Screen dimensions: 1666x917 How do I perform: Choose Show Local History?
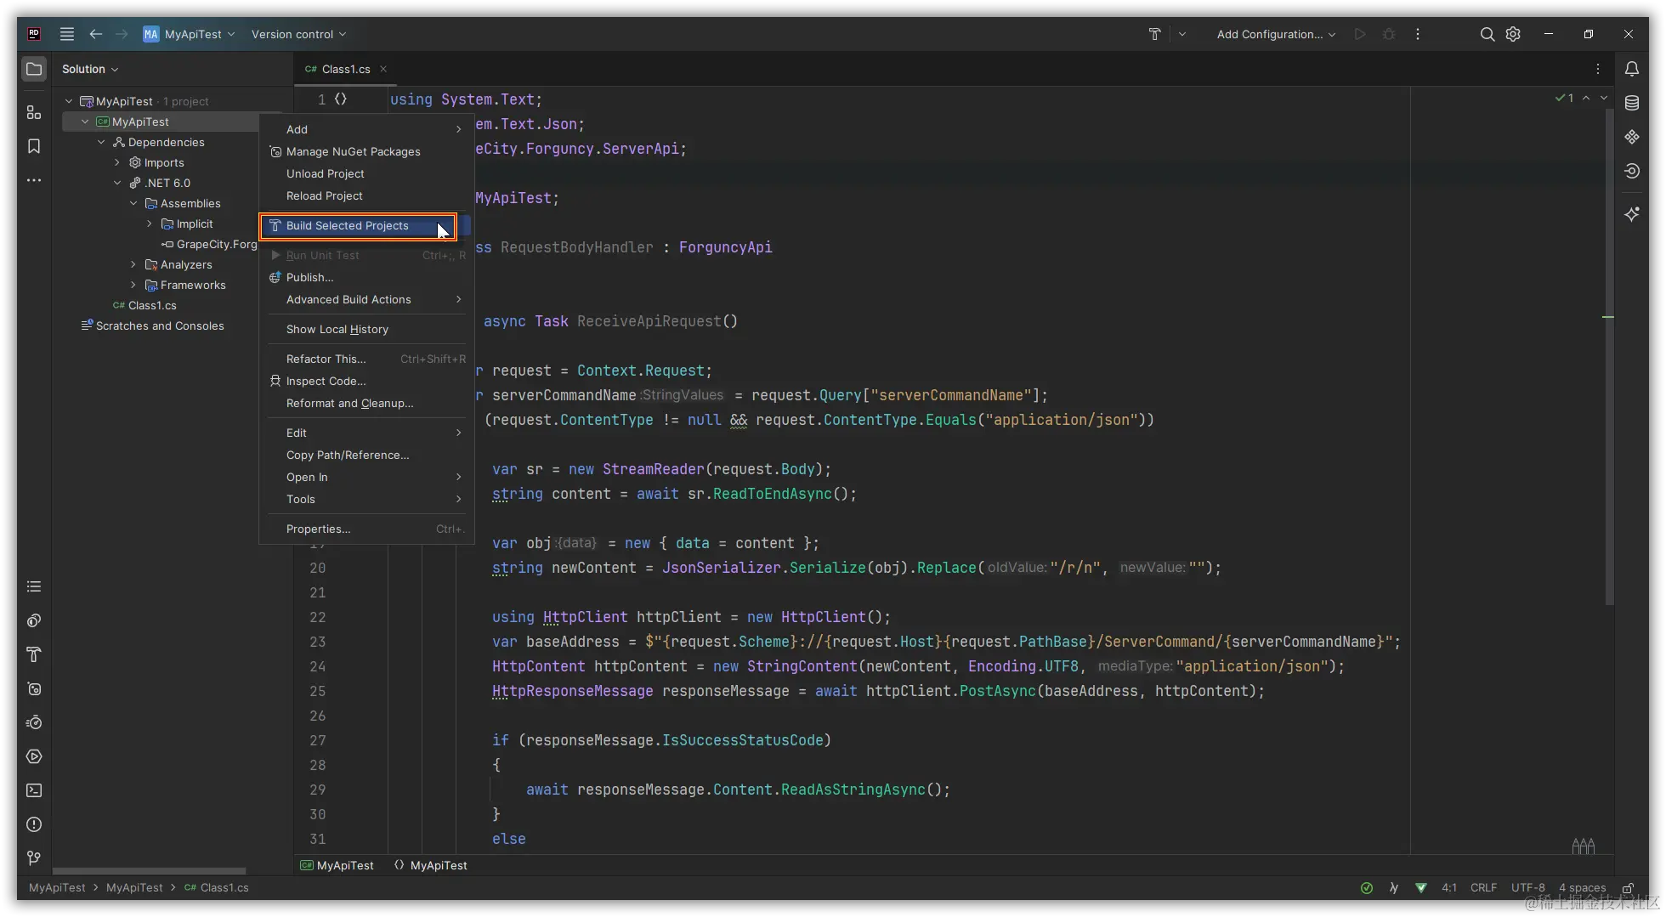coord(365,329)
